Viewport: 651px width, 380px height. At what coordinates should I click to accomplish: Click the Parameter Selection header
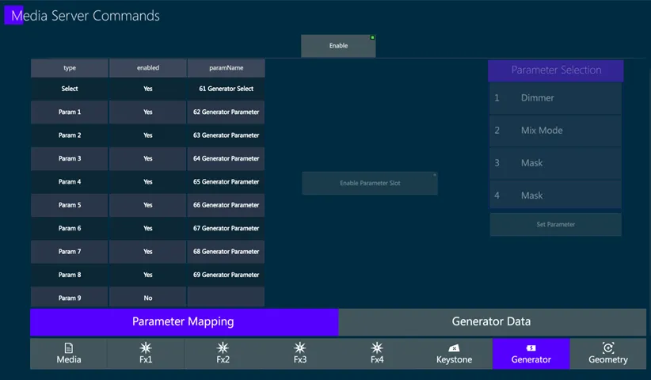pyautogui.click(x=555, y=70)
